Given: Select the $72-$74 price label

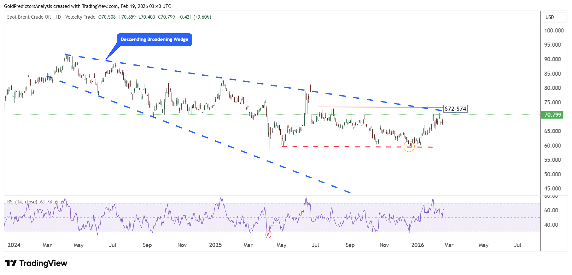Looking at the screenshot, I should point(455,109).
